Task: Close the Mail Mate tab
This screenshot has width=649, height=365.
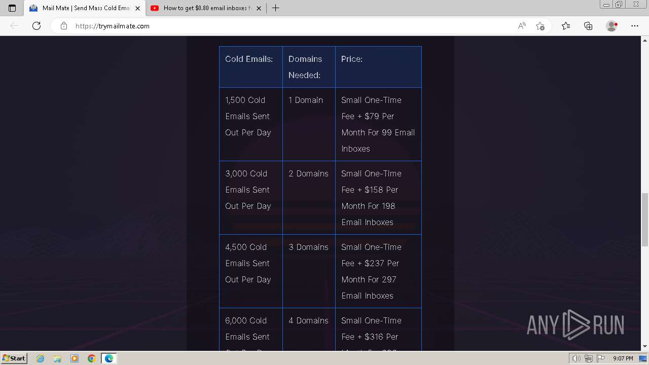Action: 137,8
